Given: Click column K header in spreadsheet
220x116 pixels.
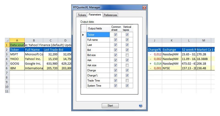Looking at the screenshot, I should 171,40.
